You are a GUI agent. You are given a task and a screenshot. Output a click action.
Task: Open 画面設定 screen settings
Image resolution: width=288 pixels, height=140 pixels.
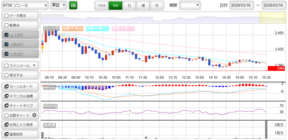(20, 134)
